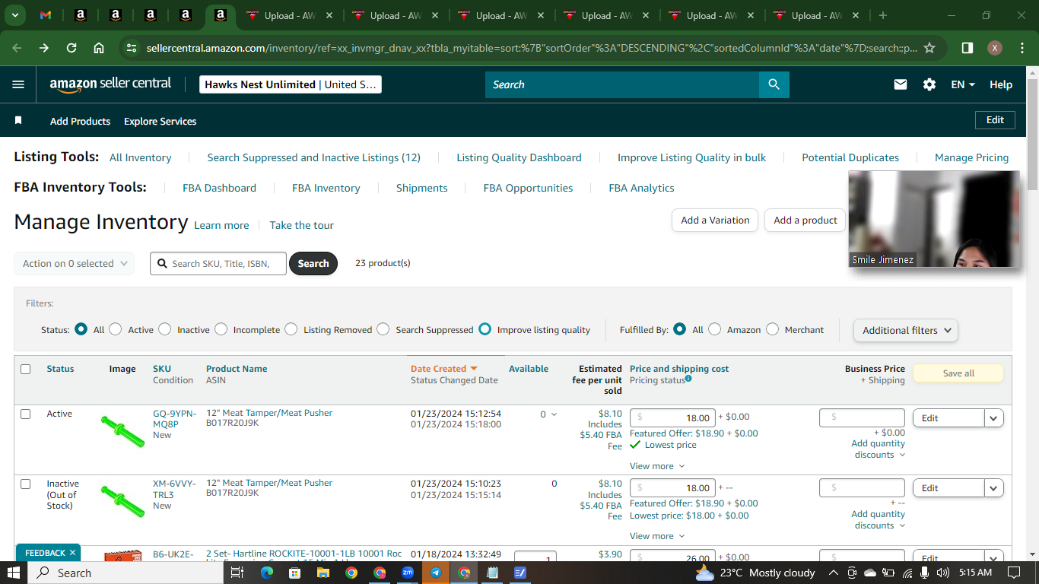
Task: Click the Add a Variation button
Action: click(715, 221)
